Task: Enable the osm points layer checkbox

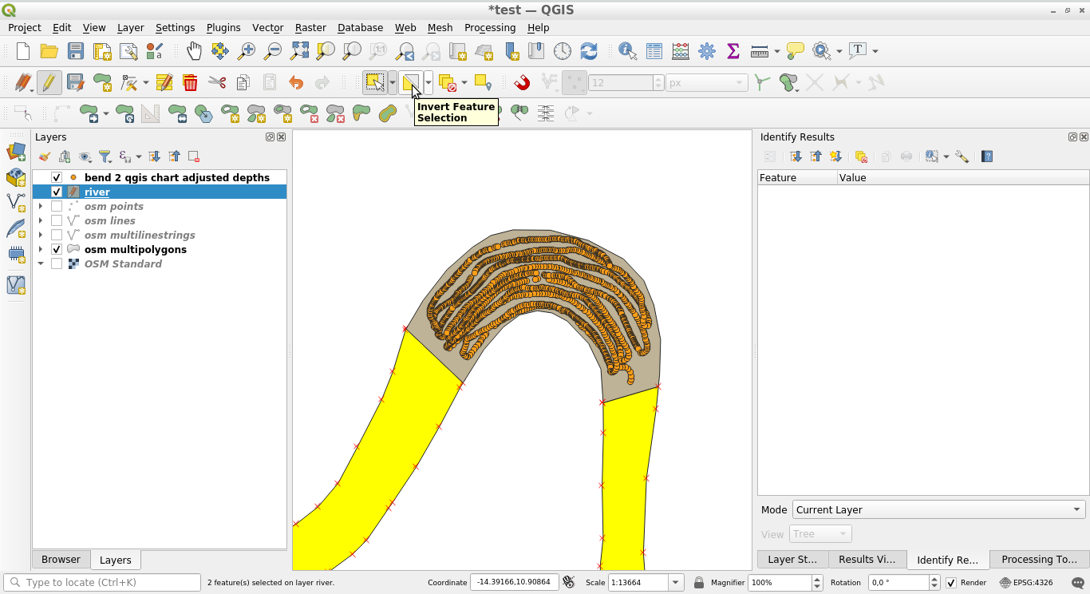Action: [x=57, y=206]
